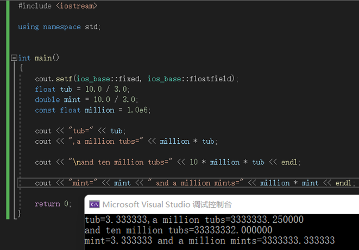359x250 pixels.
Task: Click console output line 'tub=3.333333'
Action: [x=194, y=220]
